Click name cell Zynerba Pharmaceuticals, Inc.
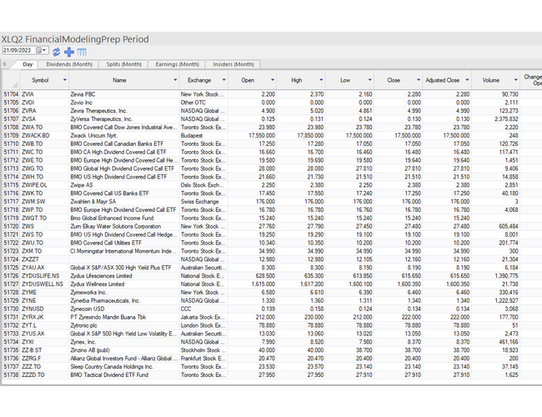The image size is (542, 417). coord(123,301)
